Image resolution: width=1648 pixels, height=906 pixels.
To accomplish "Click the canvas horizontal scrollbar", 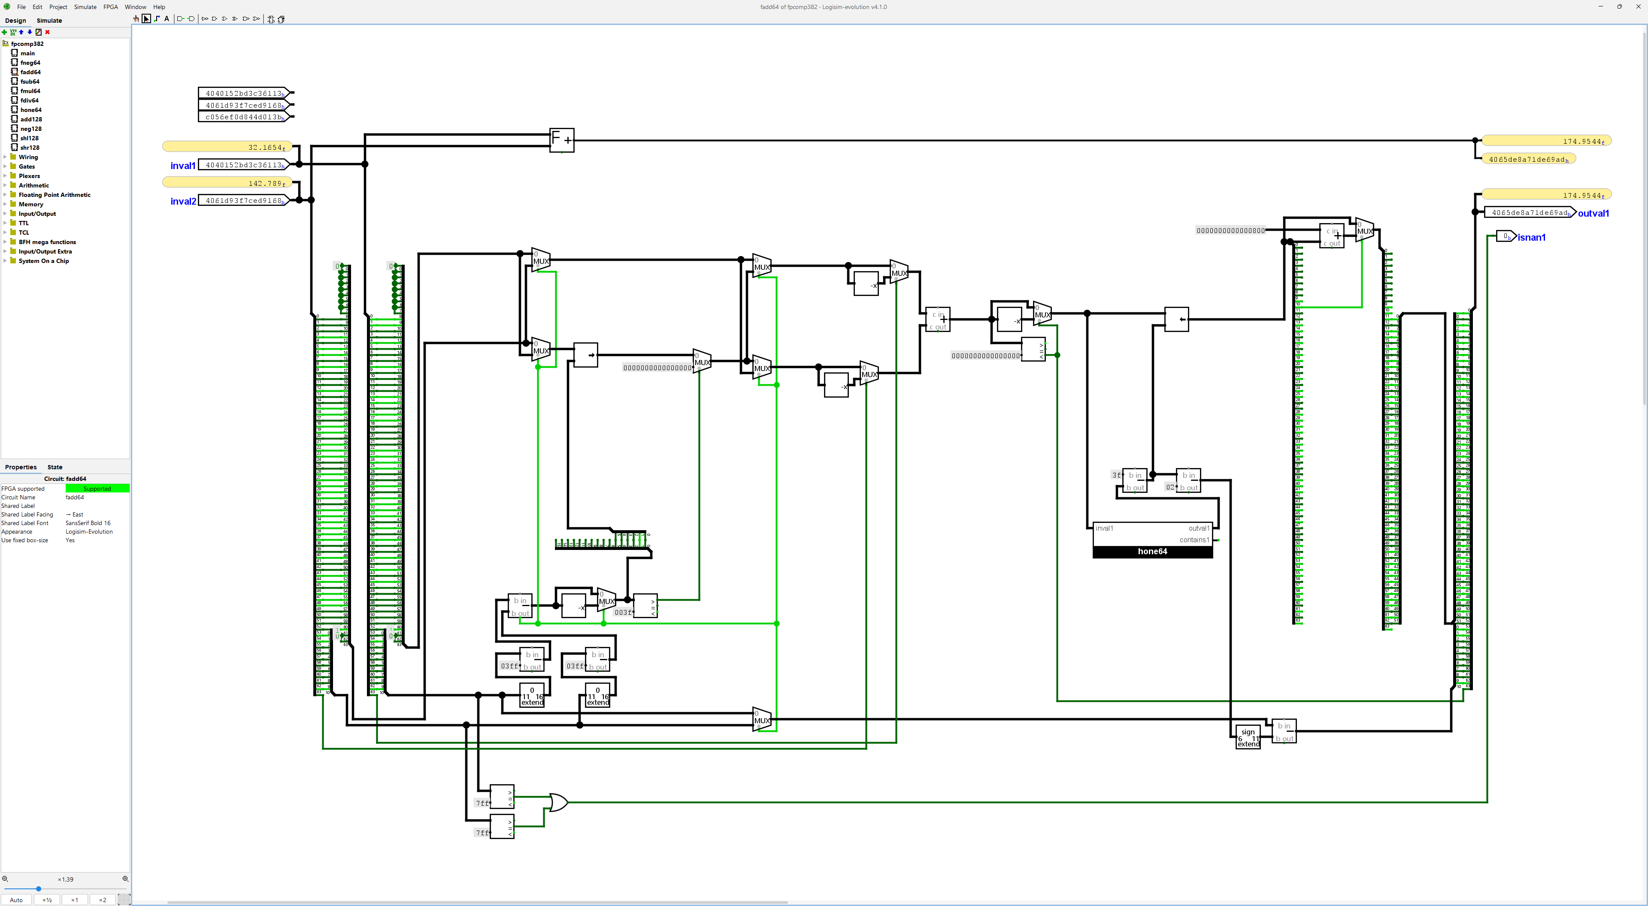I will [477, 903].
